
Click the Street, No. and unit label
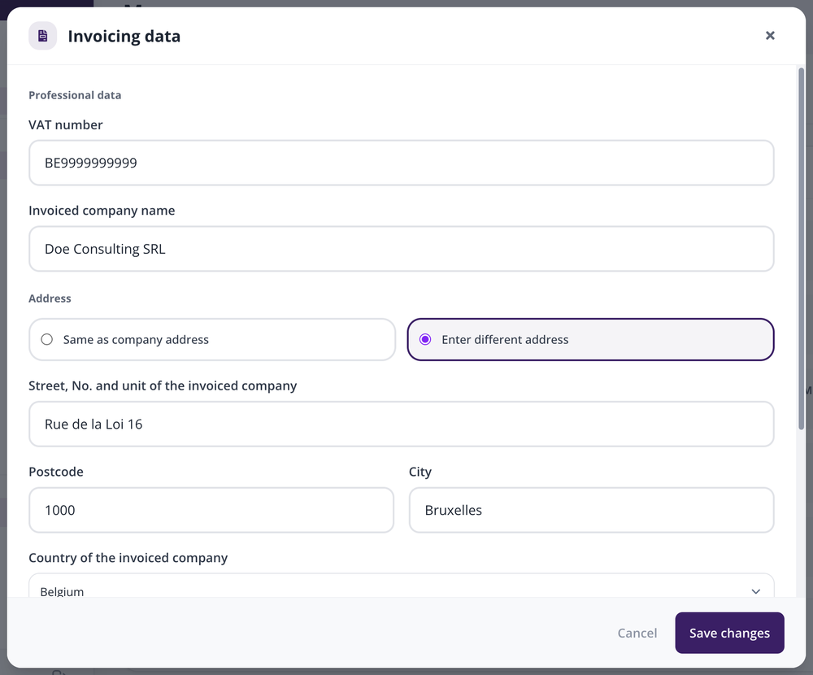(x=163, y=385)
